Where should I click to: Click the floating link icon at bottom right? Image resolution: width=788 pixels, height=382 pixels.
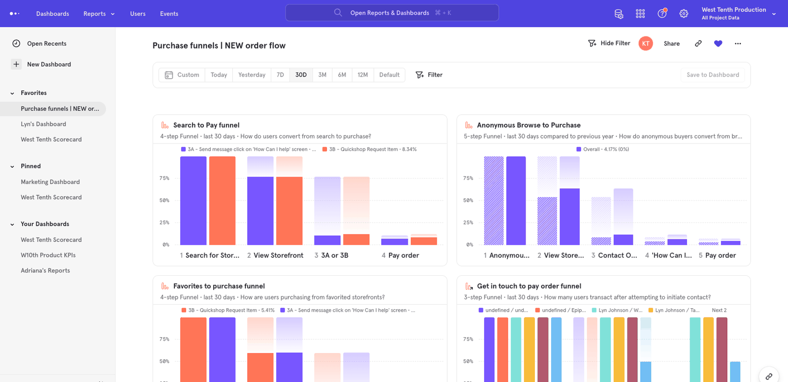(x=769, y=377)
